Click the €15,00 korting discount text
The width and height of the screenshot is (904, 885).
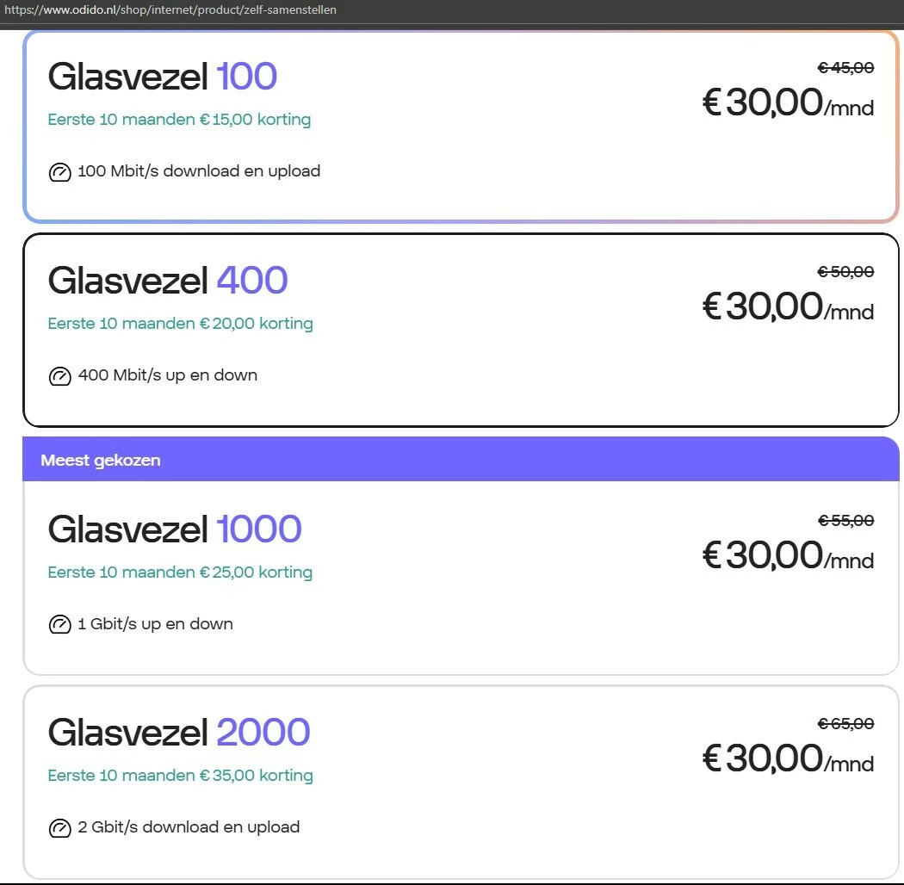point(179,120)
